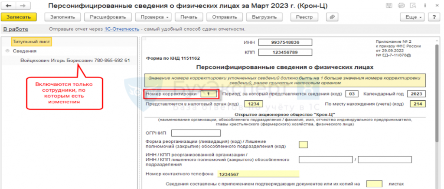The height and width of the screenshot is (189, 444).
Task: Click the printer icon in title bar
Action: coord(401,5)
